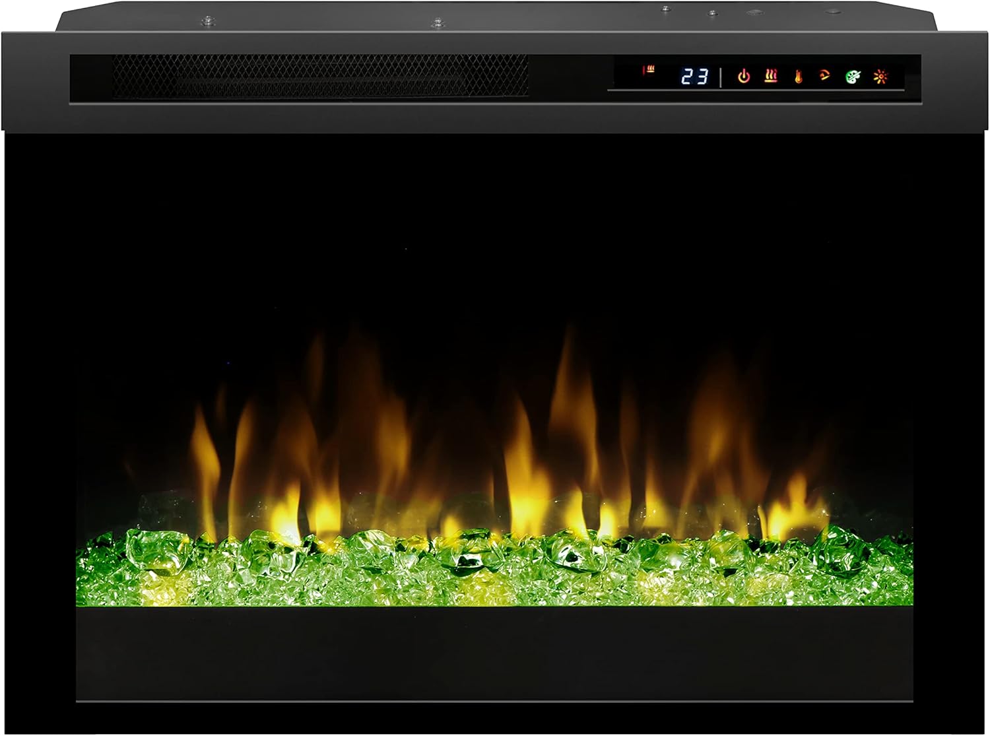Image resolution: width=990 pixels, height=736 pixels.
Task: Click the top-center screw above the vent
Action: click(x=436, y=23)
